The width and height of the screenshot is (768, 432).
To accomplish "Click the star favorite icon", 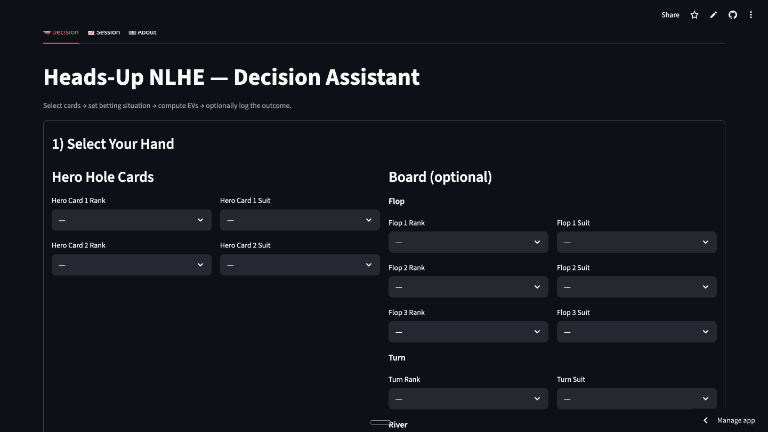I will pos(694,15).
